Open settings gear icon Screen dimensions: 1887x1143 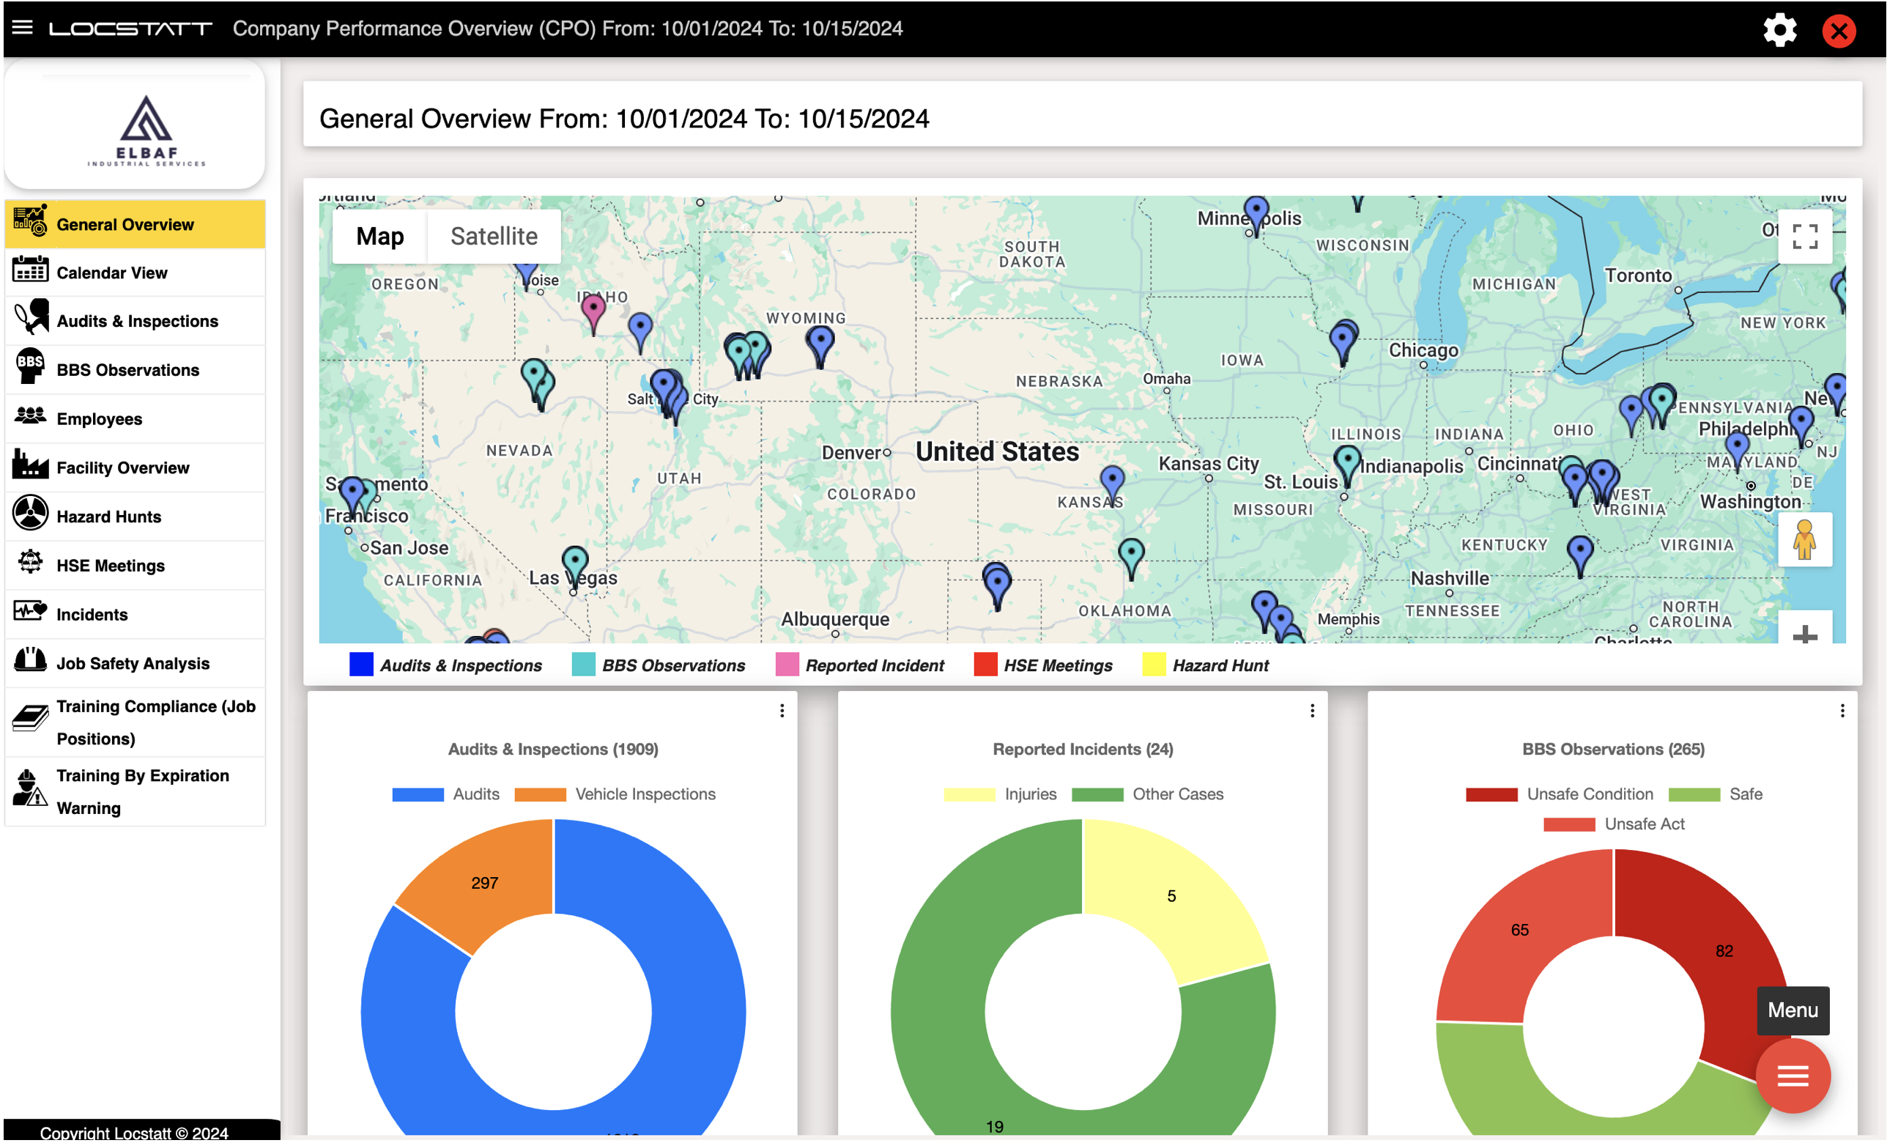[x=1779, y=30]
